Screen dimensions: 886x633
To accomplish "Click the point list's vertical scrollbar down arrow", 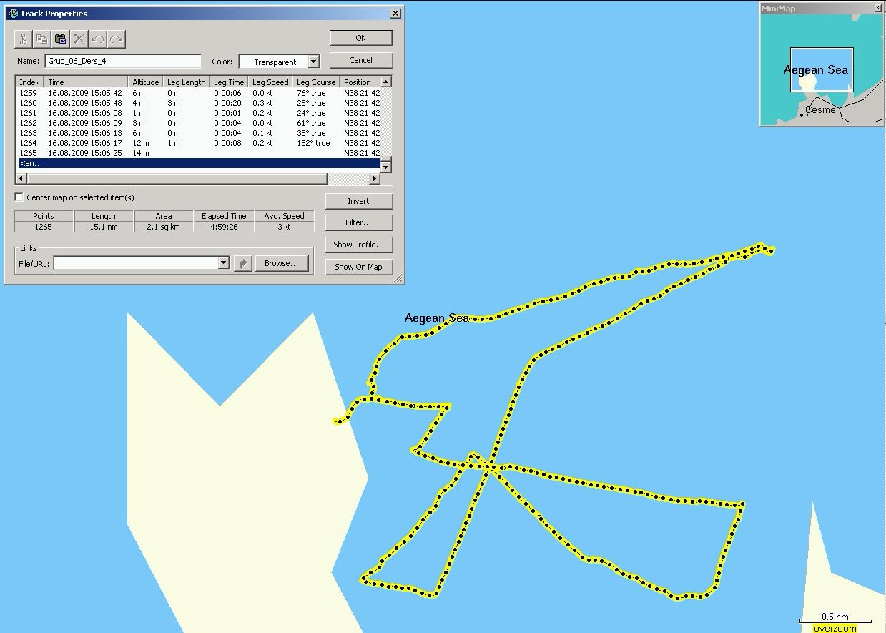I will 386,167.
